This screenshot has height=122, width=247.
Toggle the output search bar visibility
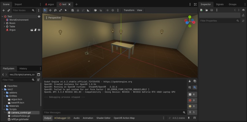click(x=195, y=87)
